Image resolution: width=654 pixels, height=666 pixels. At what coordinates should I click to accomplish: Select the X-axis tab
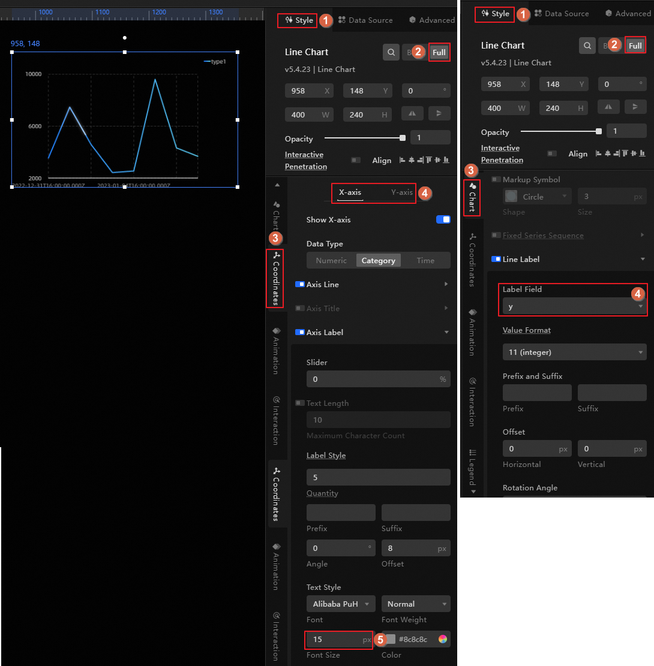350,192
